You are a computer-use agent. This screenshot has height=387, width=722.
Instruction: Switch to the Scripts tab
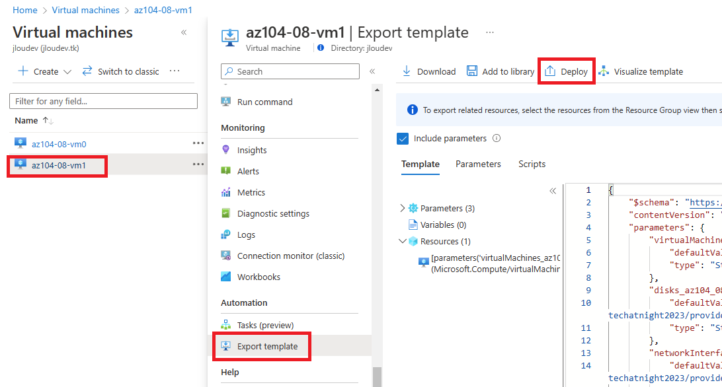pos(532,164)
